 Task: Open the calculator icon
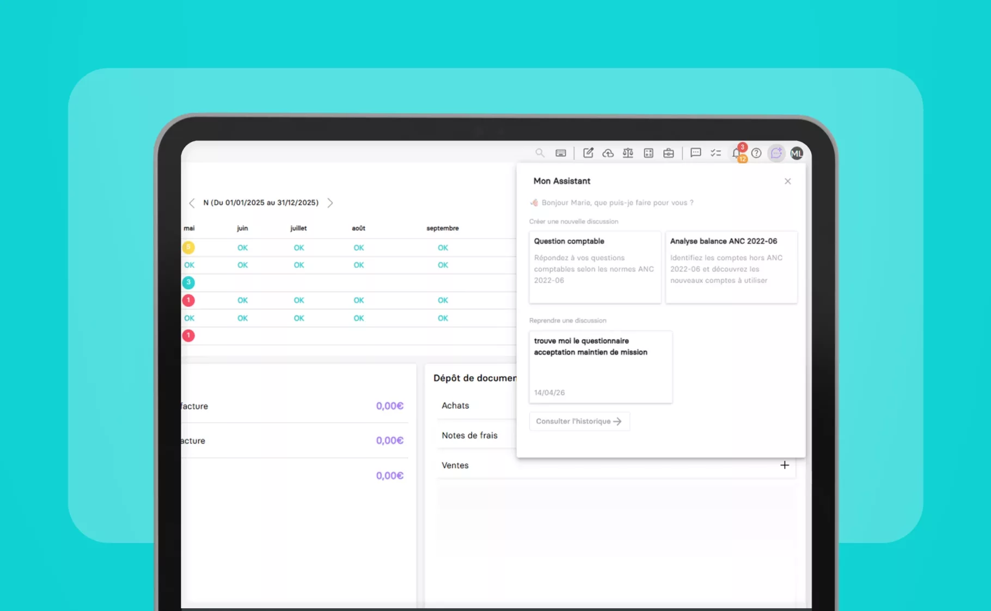pos(648,153)
